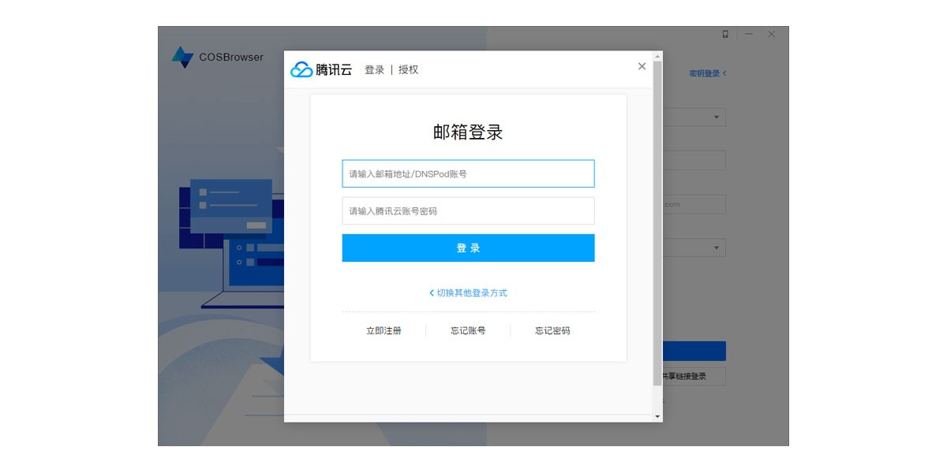This screenshot has height=473, width=947.
Task: Click the COSBrowser logo icon
Action: click(182, 58)
